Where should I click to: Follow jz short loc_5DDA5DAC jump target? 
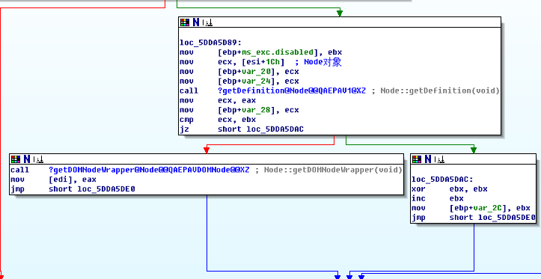(275, 129)
